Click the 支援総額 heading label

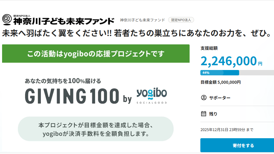coord(209,48)
